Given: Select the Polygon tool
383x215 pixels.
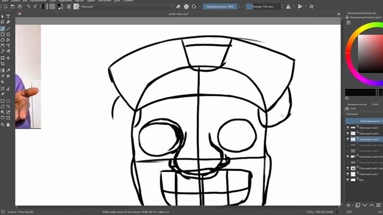Looking at the screenshot, I should (x=2, y=40).
